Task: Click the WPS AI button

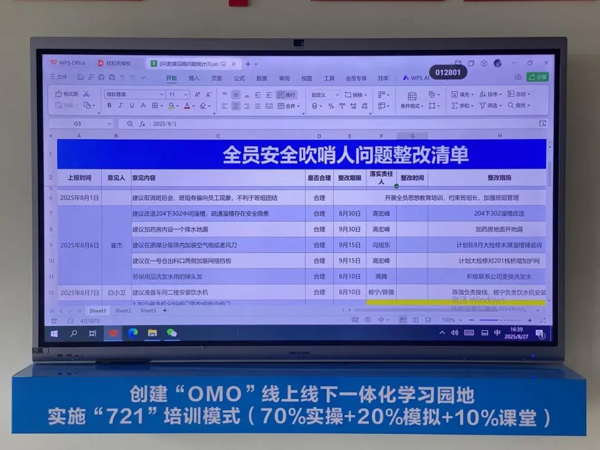Action: coord(416,78)
